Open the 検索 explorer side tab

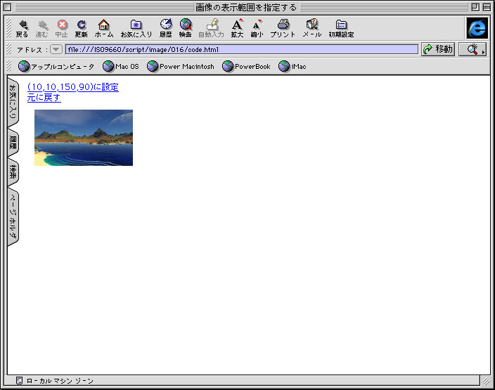point(13,172)
